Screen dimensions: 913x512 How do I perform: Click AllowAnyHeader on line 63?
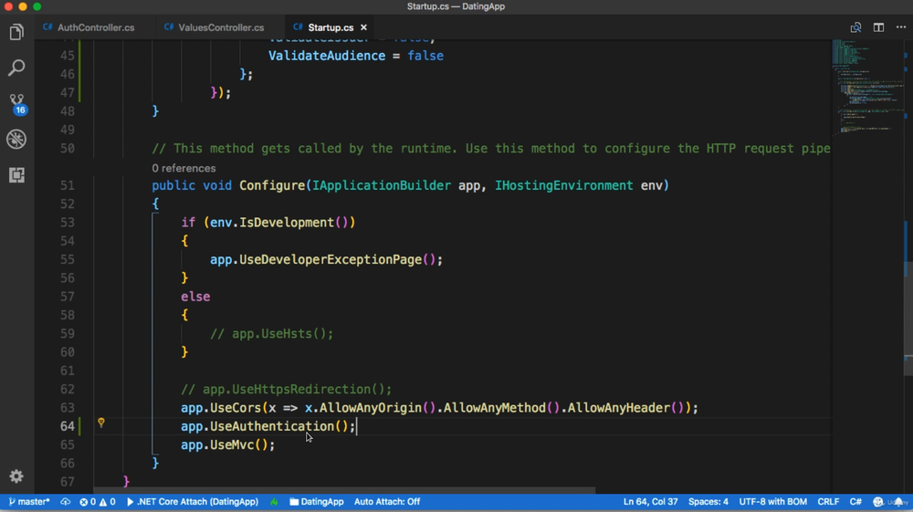click(618, 408)
